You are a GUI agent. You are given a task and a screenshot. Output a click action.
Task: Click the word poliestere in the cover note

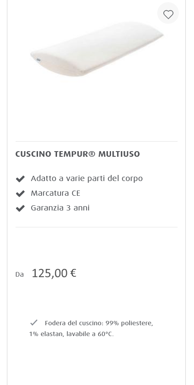tap(137, 323)
